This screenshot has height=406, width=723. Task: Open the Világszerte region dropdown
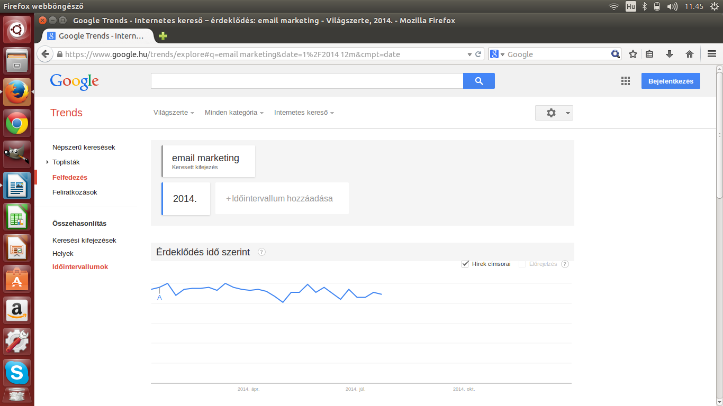pyautogui.click(x=174, y=113)
